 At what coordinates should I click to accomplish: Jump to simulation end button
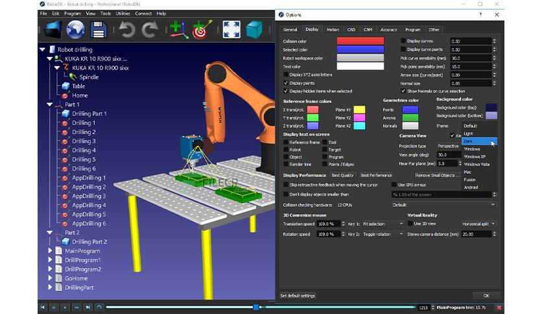(x=88, y=307)
